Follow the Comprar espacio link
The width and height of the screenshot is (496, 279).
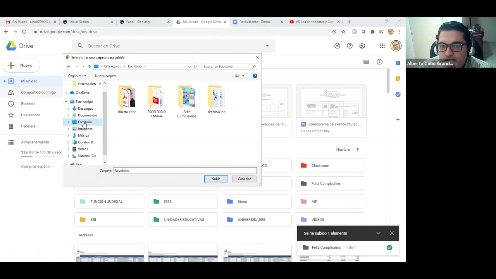(36, 166)
